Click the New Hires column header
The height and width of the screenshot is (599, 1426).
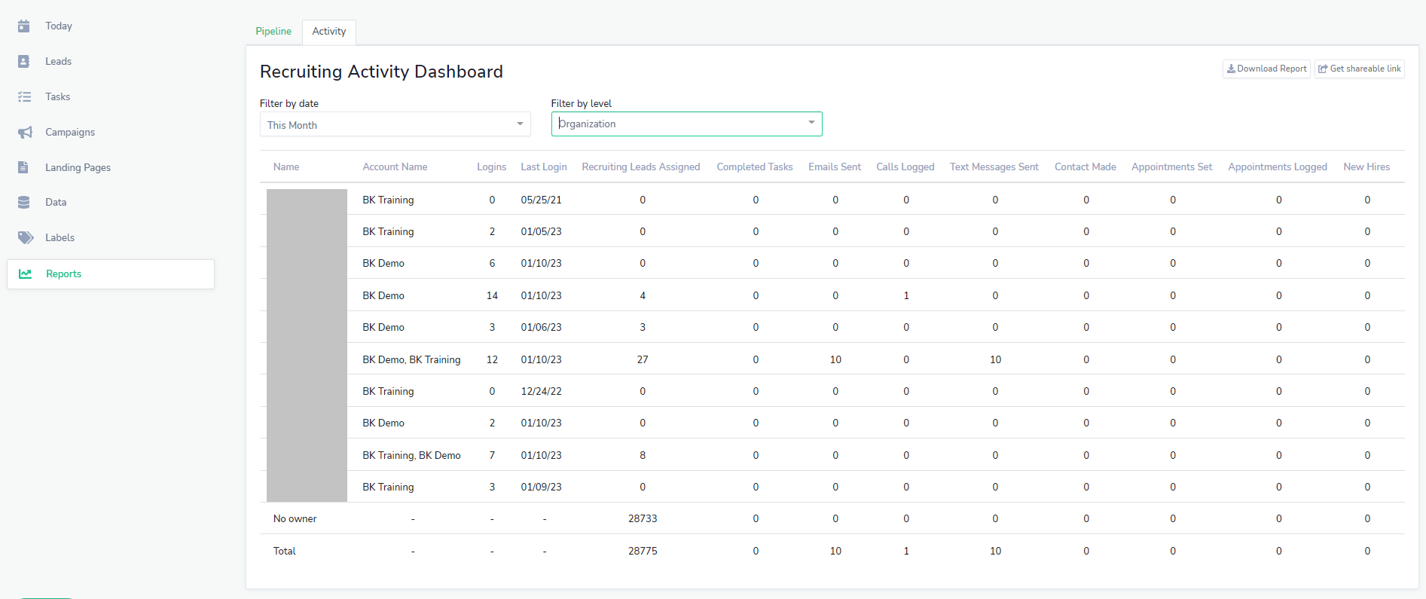[1366, 167]
